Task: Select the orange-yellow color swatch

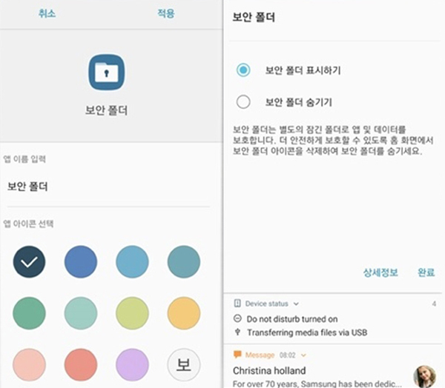Action: coord(184,313)
